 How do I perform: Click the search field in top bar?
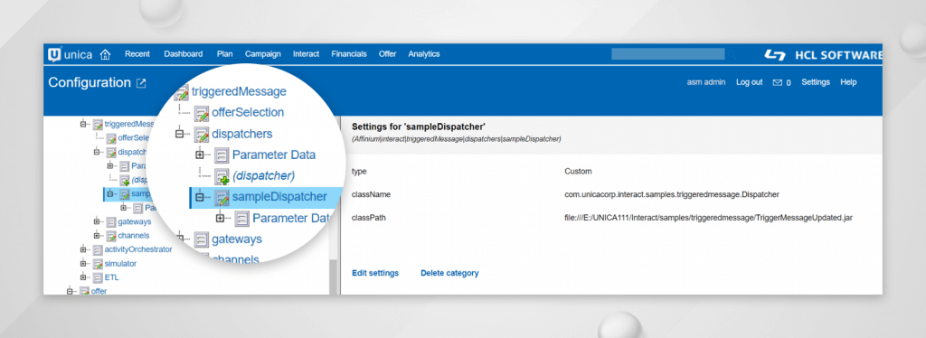pyautogui.click(x=668, y=54)
